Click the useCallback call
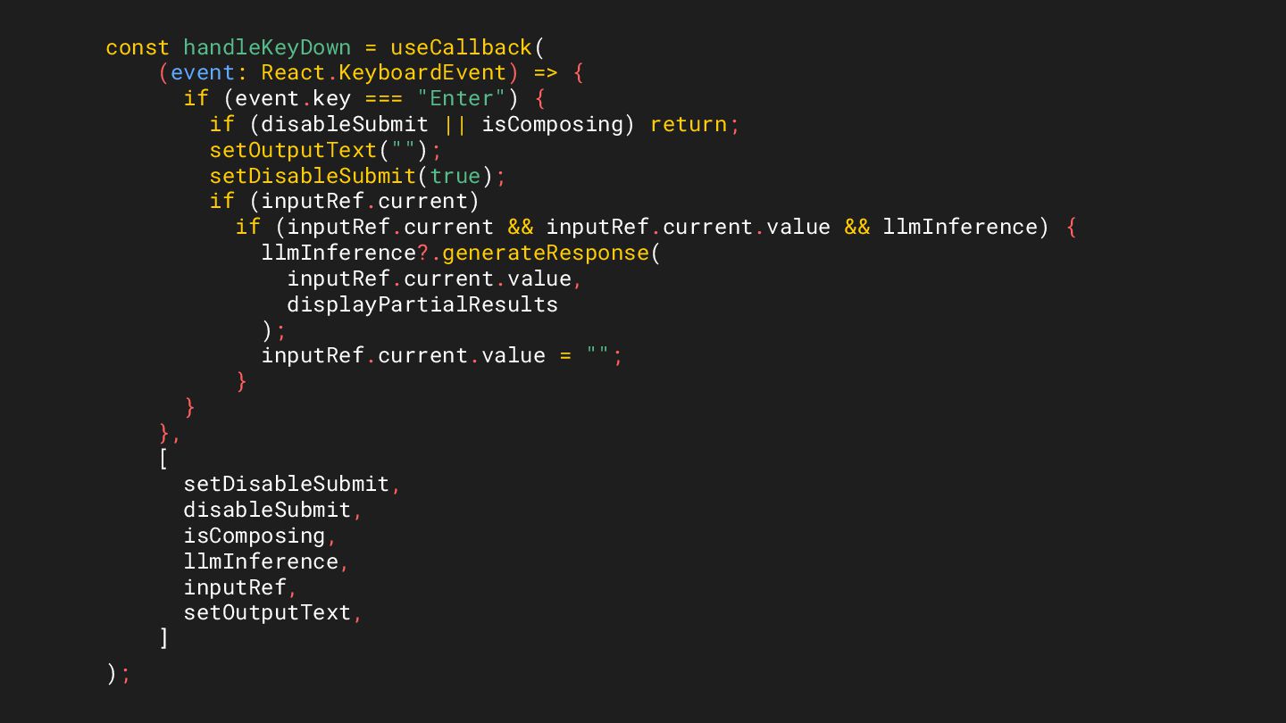 point(461,47)
